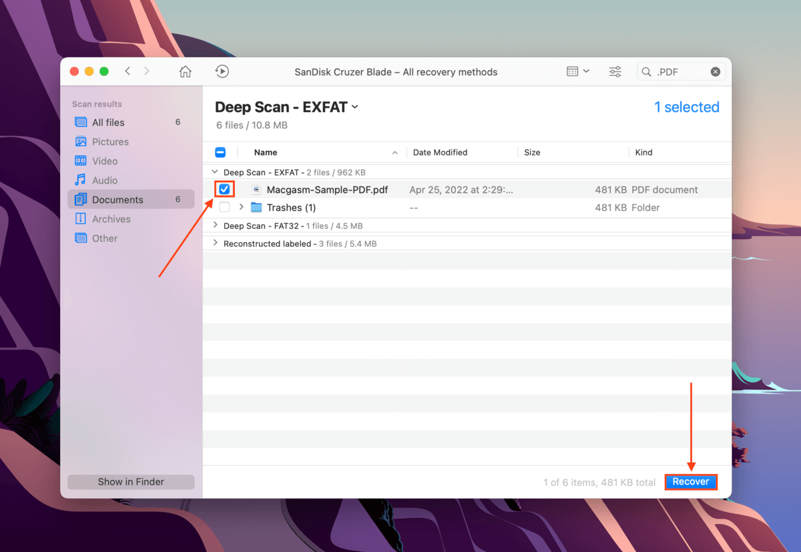
Task: Open Deep Scan - EXFAT title dropdown
Action: [x=286, y=107]
